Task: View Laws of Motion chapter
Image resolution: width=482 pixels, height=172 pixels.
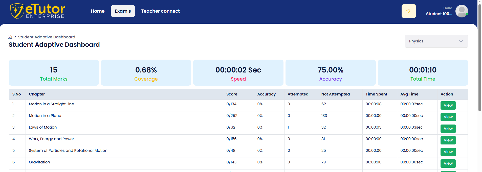Action: pos(448,129)
